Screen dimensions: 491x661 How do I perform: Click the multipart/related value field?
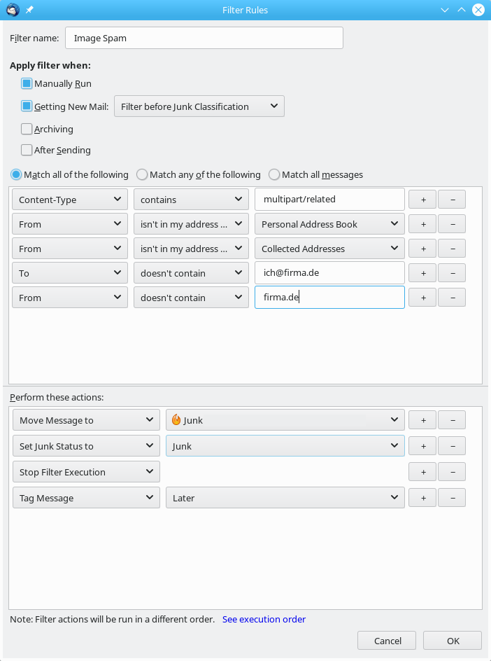(329, 199)
